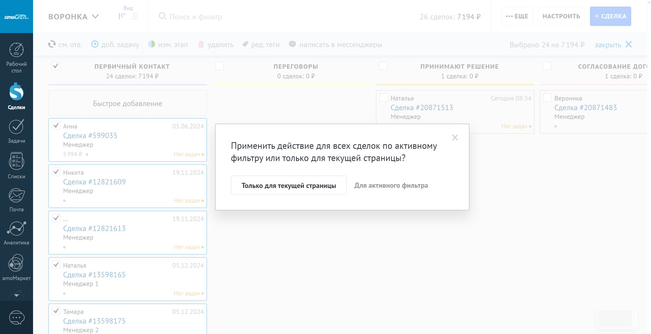
Task: Open the chat bubble icon at bottom-left
Action: coord(17,317)
